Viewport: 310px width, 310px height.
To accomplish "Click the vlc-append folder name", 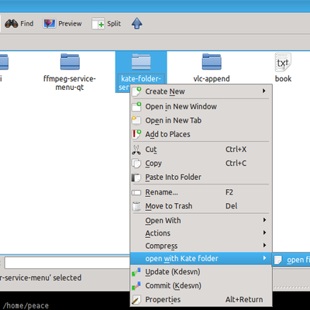I will tap(212, 79).
